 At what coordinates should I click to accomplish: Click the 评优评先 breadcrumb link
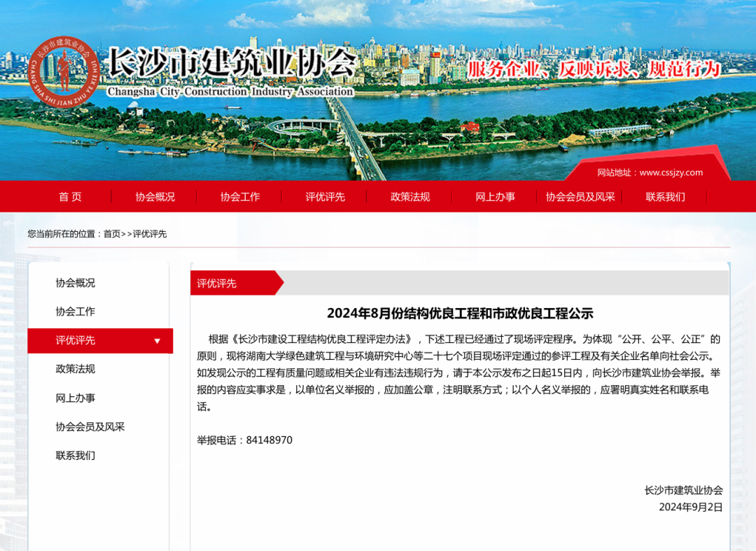150,234
